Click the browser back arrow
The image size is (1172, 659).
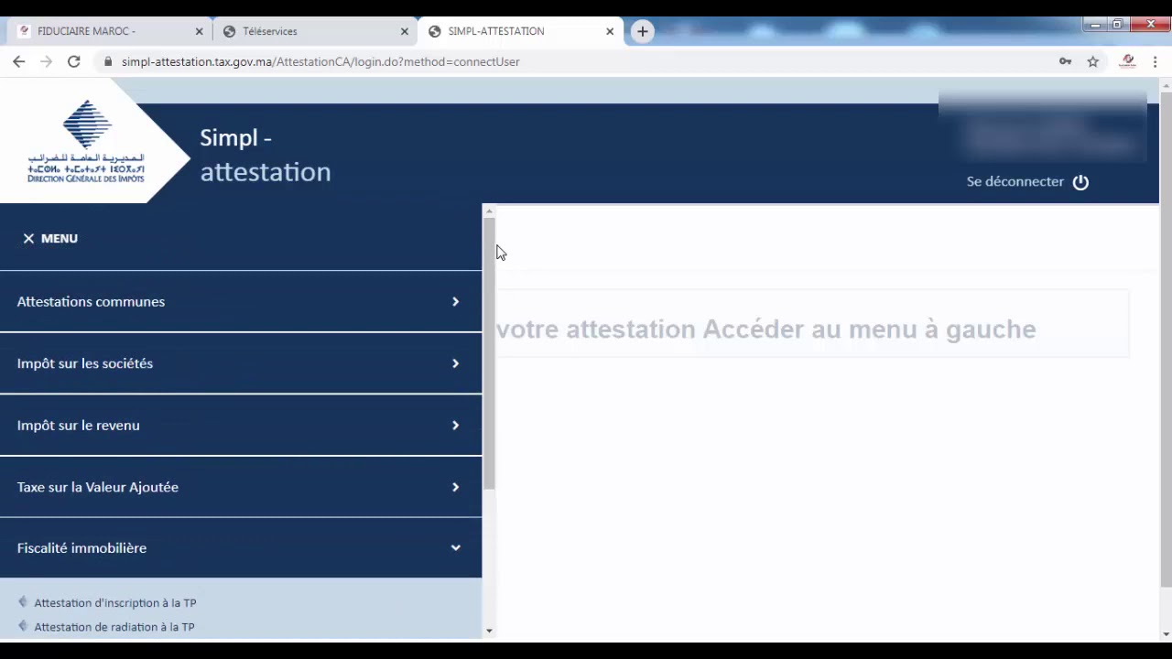(19, 61)
